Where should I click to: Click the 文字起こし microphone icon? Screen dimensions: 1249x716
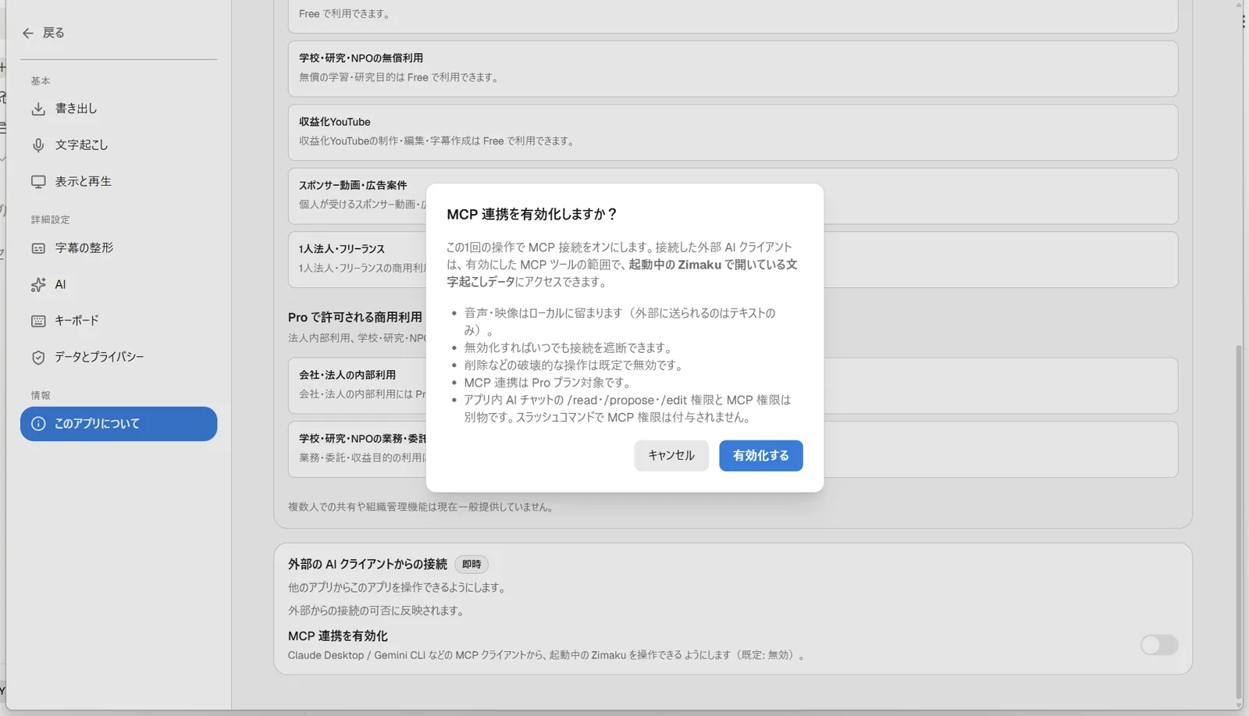[38, 145]
